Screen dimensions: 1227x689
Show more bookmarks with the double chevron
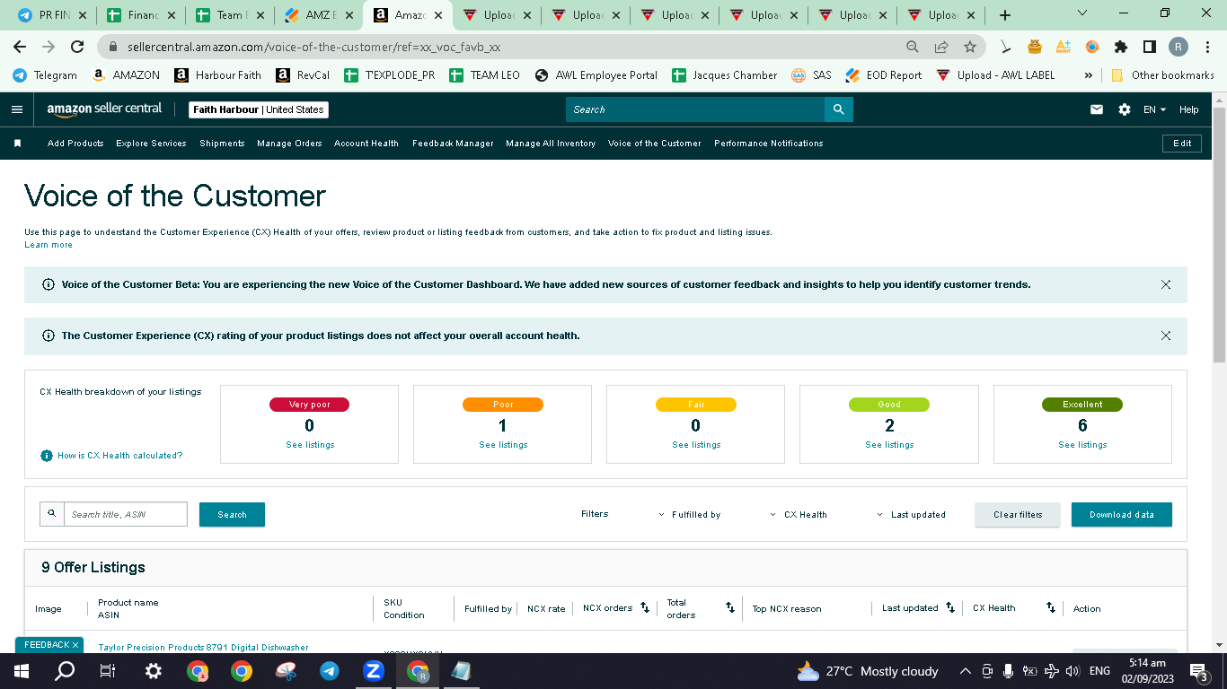point(1089,75)
